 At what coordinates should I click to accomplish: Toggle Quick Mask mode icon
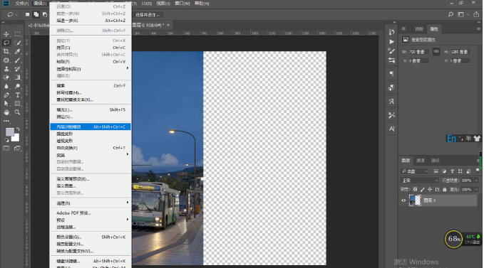pyautogui.click(x=6, y=149)
